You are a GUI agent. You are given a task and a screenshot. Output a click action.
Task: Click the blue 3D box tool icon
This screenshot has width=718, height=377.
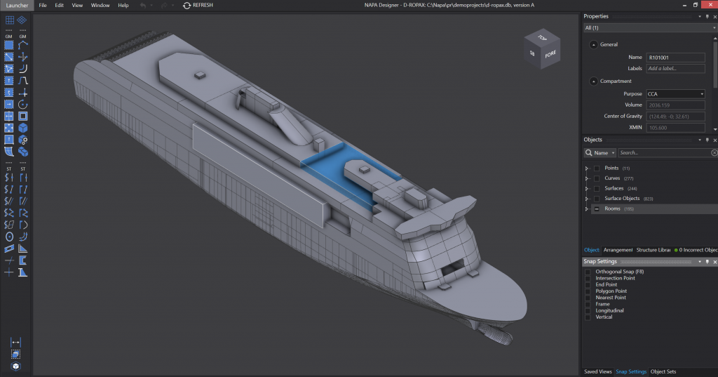[x=23, y=128]
